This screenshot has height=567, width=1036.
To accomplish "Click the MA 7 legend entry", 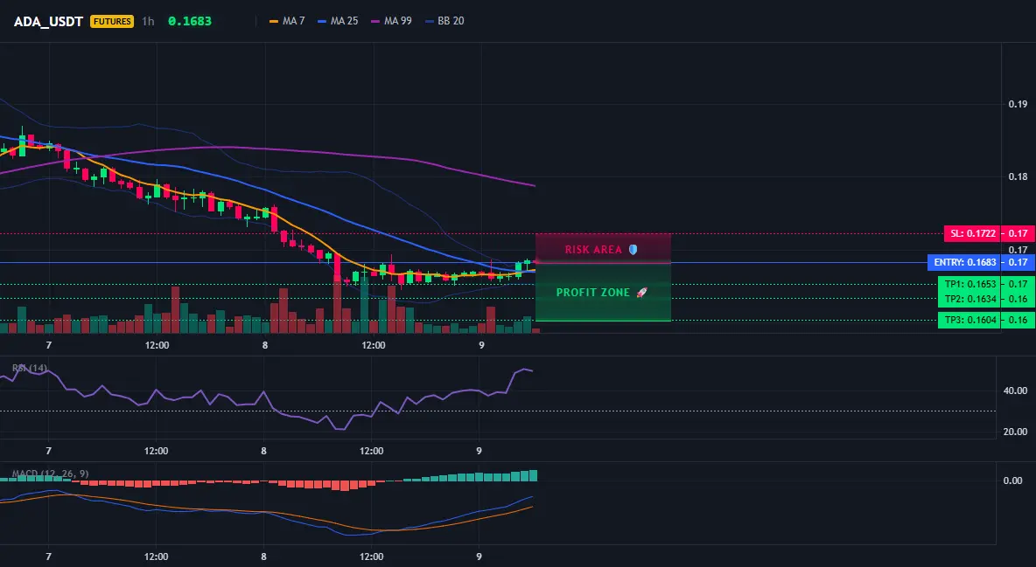I will point(287,21).
